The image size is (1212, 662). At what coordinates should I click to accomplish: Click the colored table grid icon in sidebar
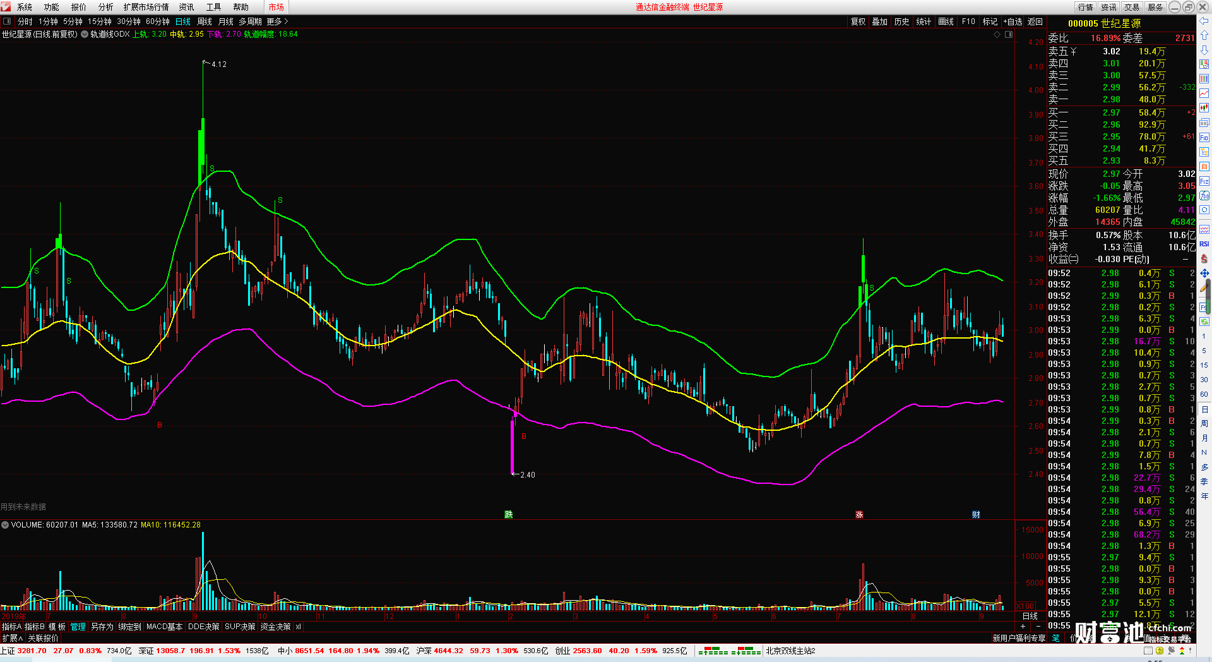[x=1204, y=79]
